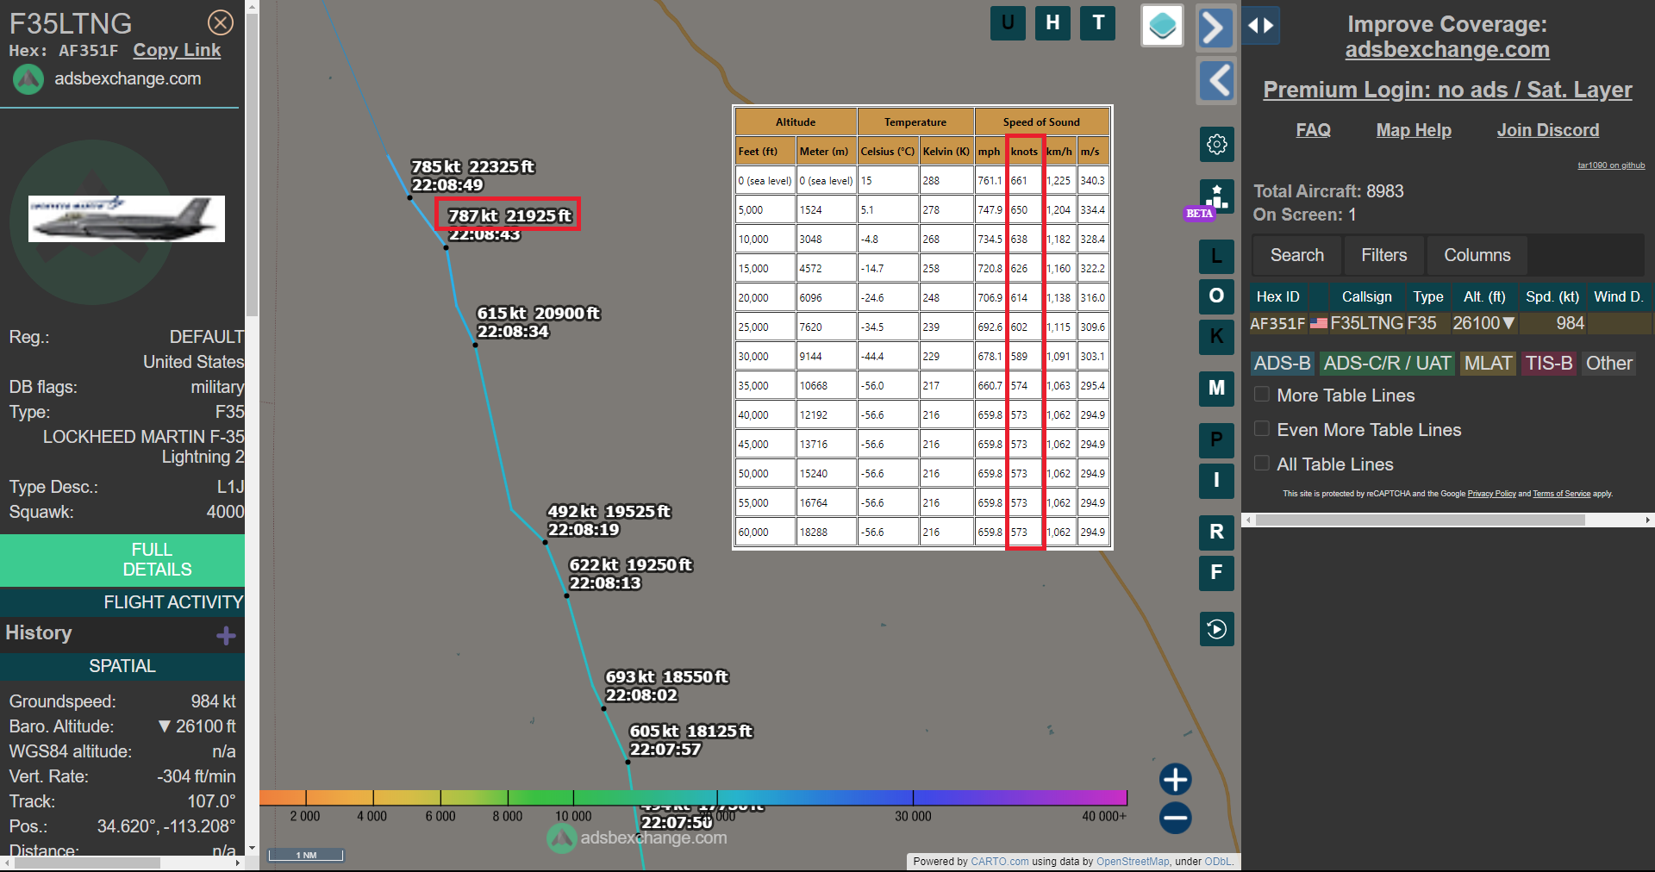Screen dimensions: 1655x872
Task: Click the O map option button
Action: pos(1216,296)
